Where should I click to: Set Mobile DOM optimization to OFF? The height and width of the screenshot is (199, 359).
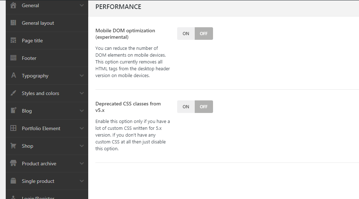(204, 34)
